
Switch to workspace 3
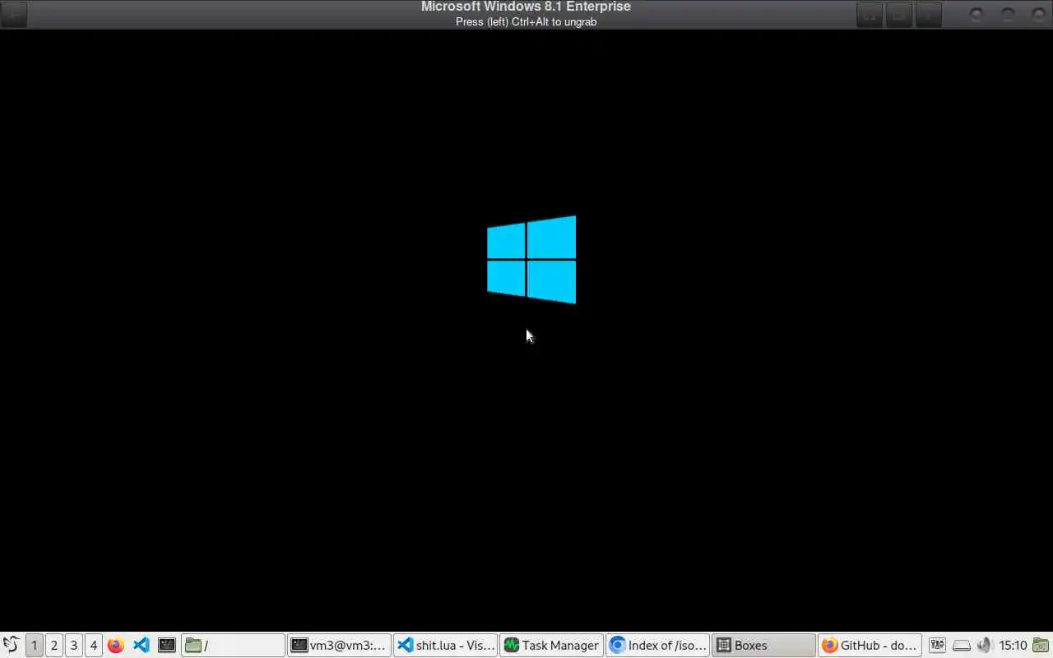pyautogui.click(x=73, y=645)
